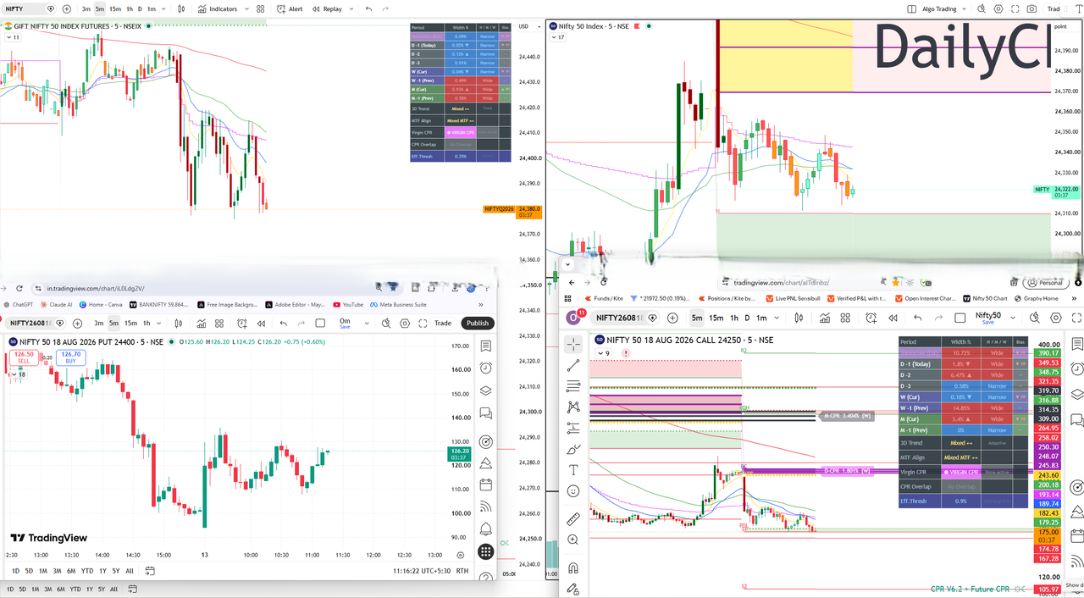Select 3m interval in top-left toolbar
The height and width of the screenshot is (598, 1084).
tap(86, 8)
